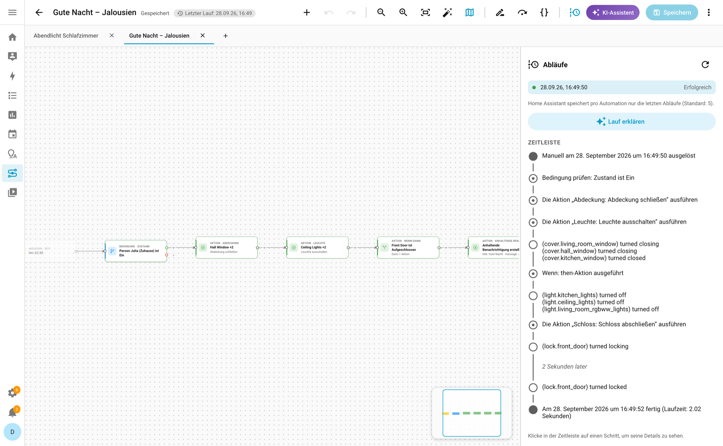The height and width of the screenshot is (446, 723).
Task: Click the minimap overview thumbnail
Action: tap(472, 413)
